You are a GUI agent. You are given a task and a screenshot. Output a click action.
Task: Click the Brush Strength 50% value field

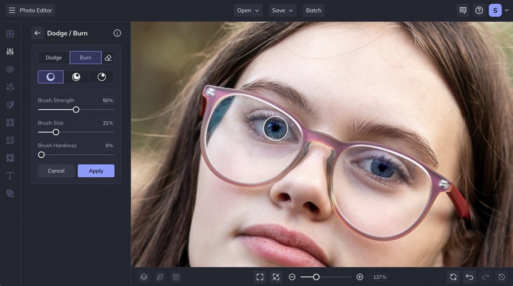click(x=105, y=101)
